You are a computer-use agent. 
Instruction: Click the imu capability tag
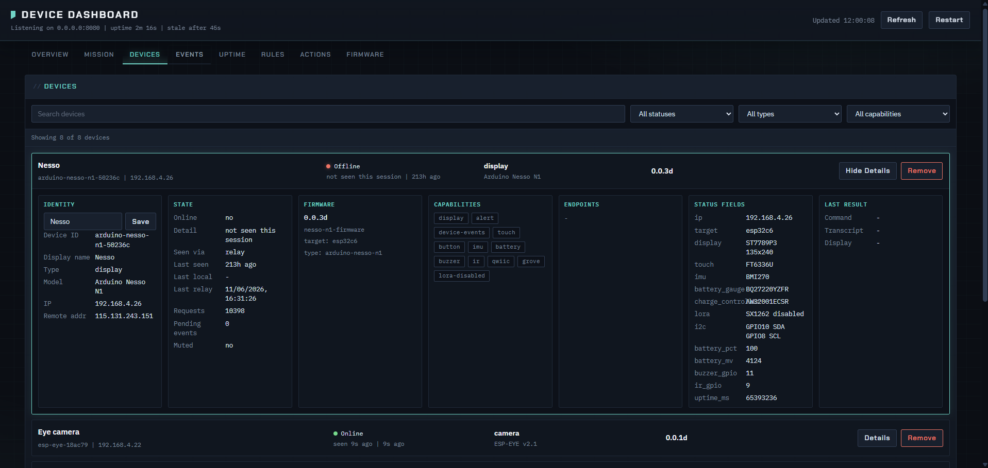tap(478, 247)
